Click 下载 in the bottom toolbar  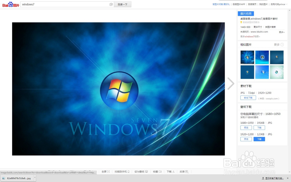click(171, 172)
